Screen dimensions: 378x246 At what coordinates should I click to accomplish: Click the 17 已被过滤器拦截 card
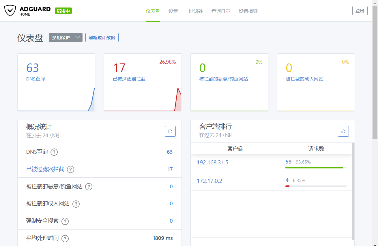[x=143, y=82]
